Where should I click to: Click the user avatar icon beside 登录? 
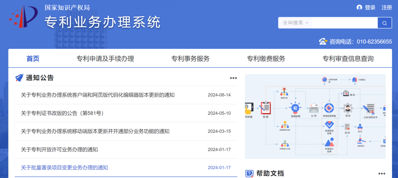point(359,8)
